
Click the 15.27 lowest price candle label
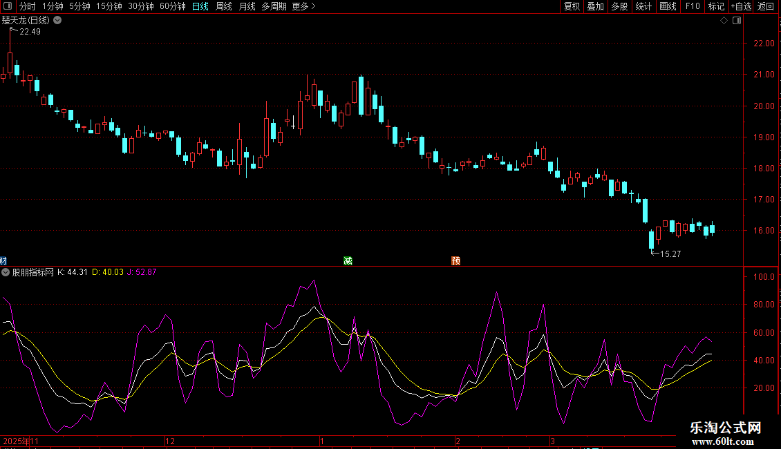[x=670, y=254]
